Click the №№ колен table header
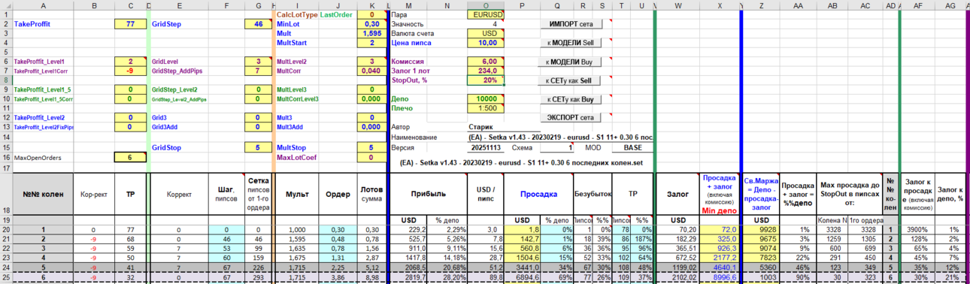This screenshot has width=970, height=284. (x=42, y=193)
